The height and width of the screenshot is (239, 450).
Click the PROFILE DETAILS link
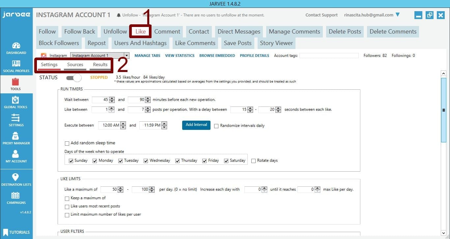(254, 56)
